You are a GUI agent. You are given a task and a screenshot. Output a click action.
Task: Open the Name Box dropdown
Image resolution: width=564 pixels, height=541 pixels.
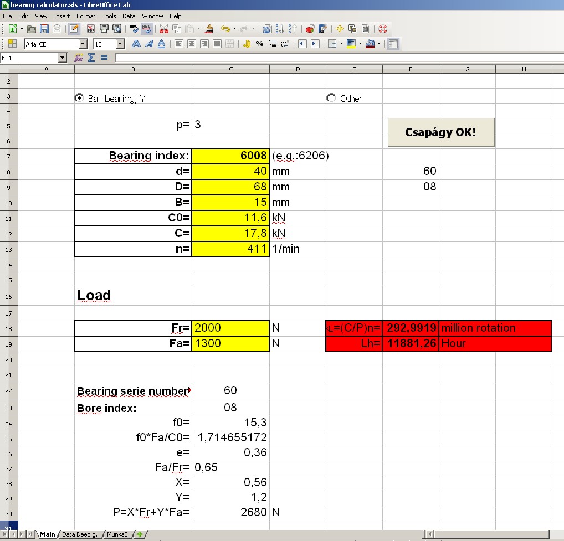62,58
